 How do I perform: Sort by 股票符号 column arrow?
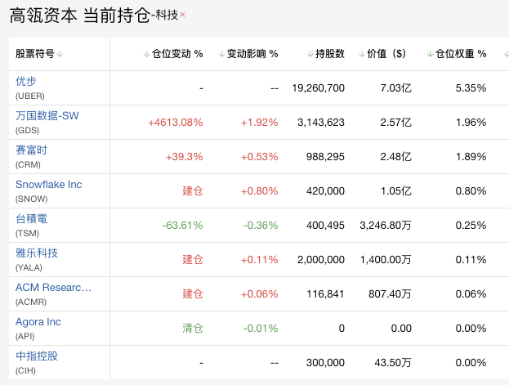pos(60,54)
